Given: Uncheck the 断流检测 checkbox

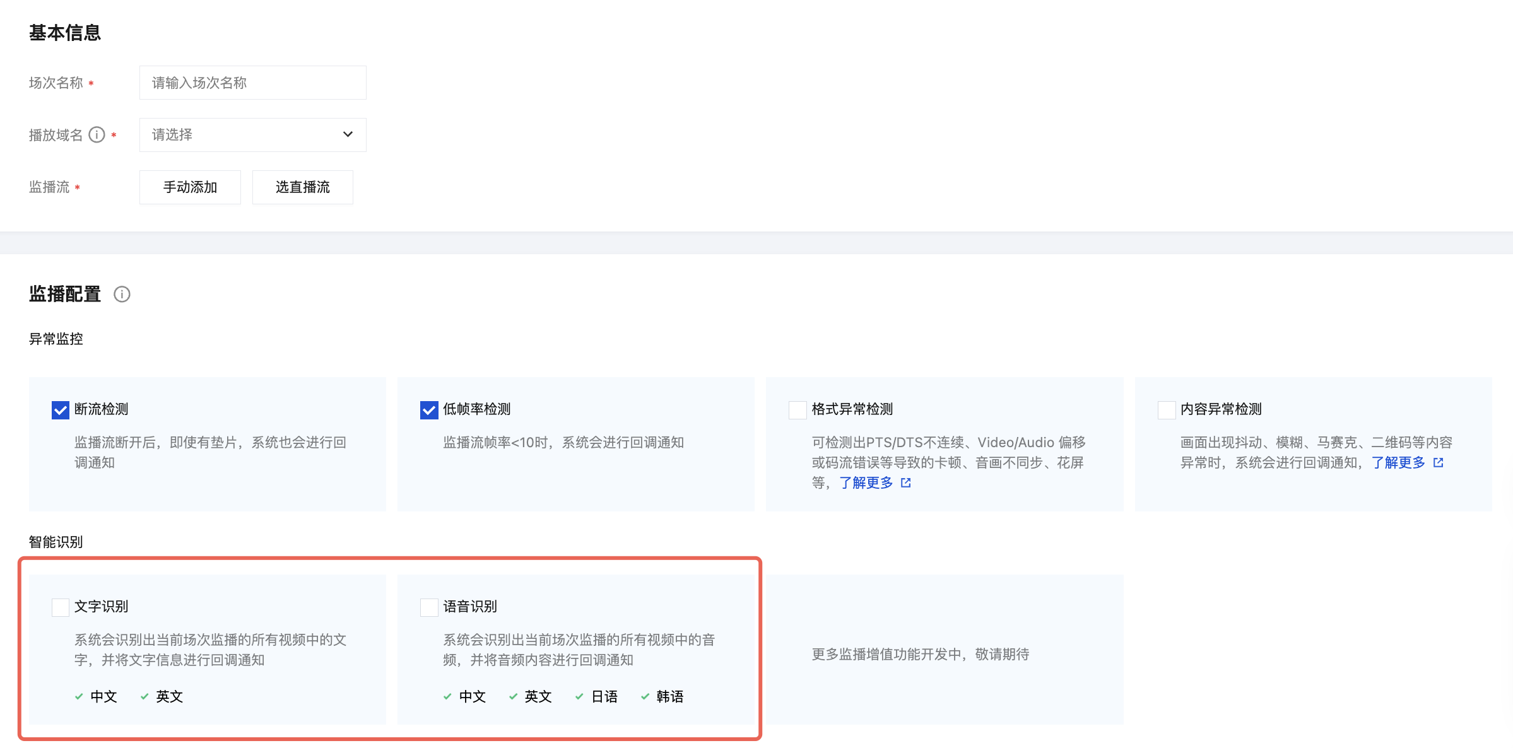Looking at the screenshot, I should click(x=60, y=410).
